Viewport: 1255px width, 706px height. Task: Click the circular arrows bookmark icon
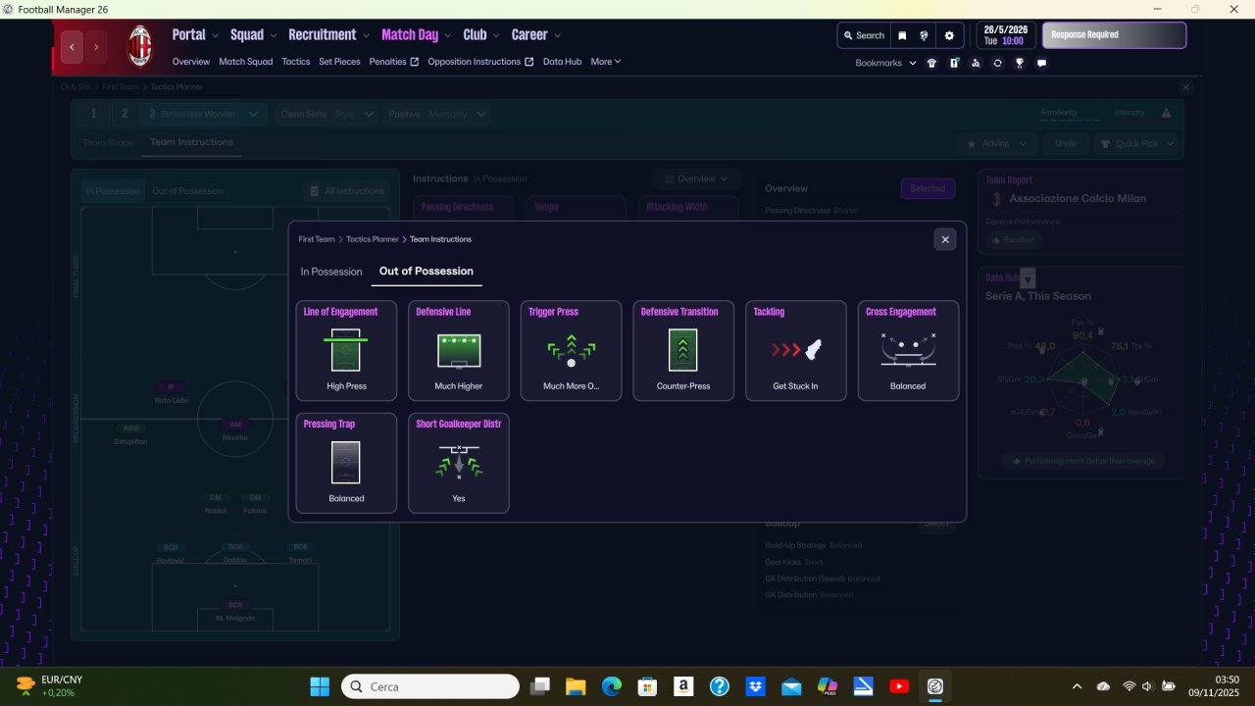[x=997, y=63]
